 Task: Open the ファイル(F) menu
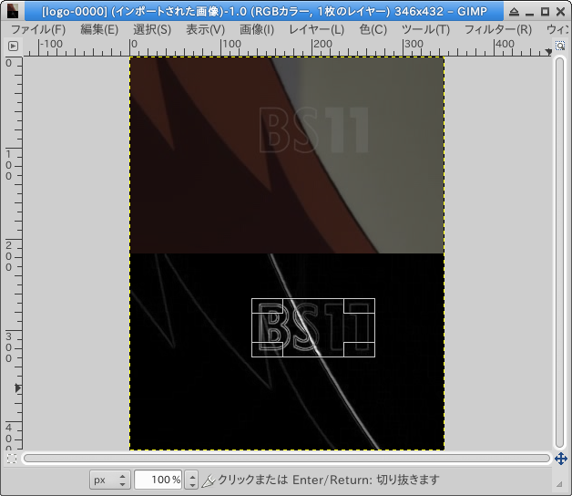[38, 29]
